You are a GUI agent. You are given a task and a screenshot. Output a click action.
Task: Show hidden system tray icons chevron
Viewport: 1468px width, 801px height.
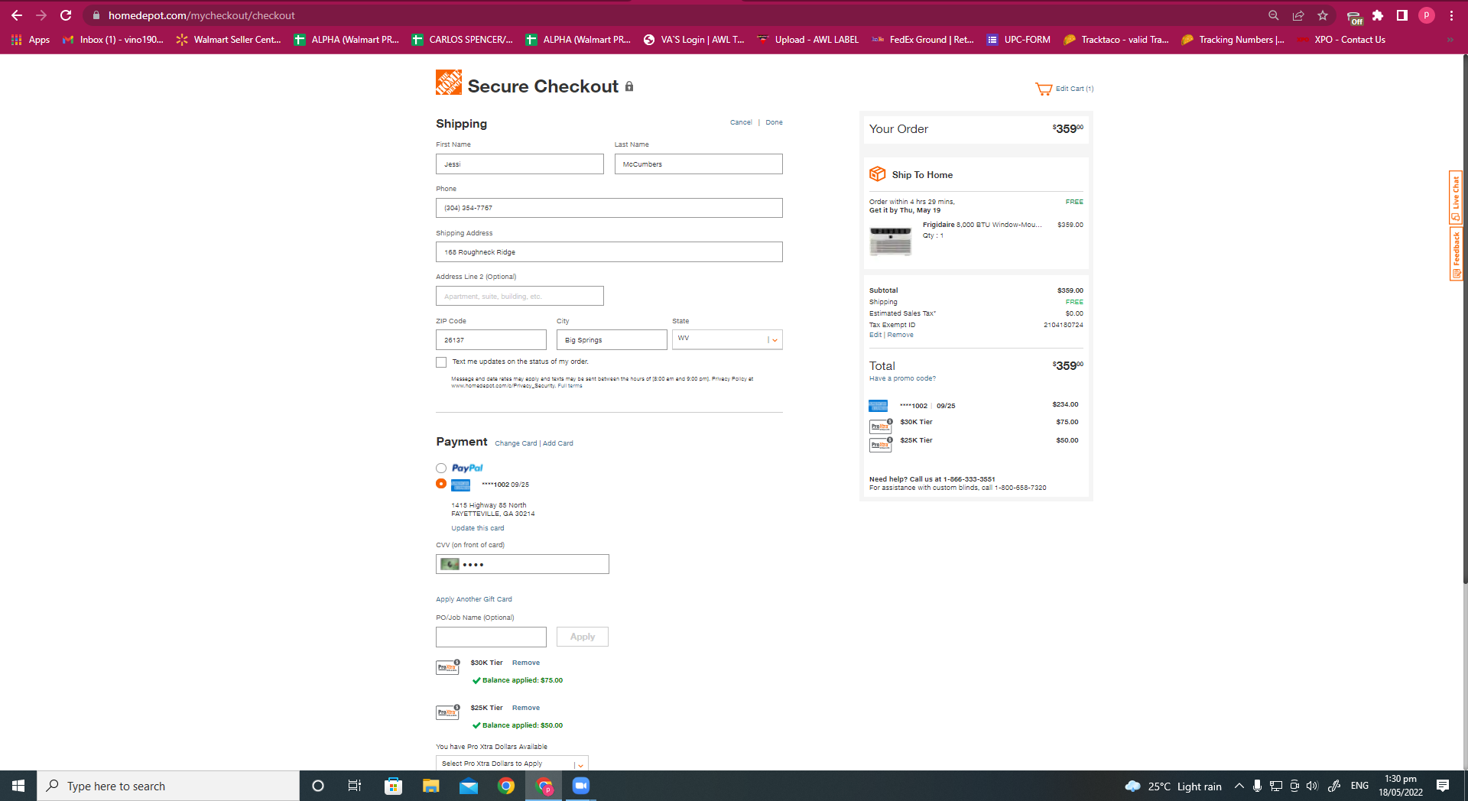tap(1239, 786)
